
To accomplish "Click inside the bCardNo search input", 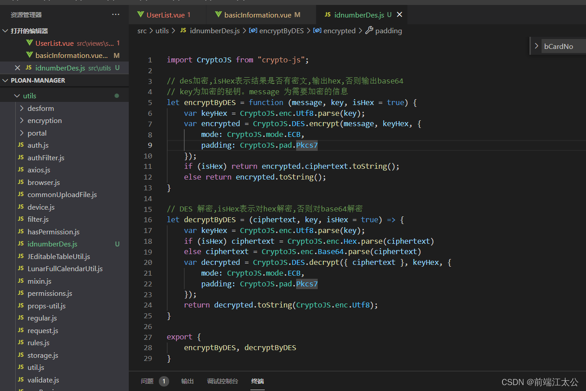I will (564, 46).
